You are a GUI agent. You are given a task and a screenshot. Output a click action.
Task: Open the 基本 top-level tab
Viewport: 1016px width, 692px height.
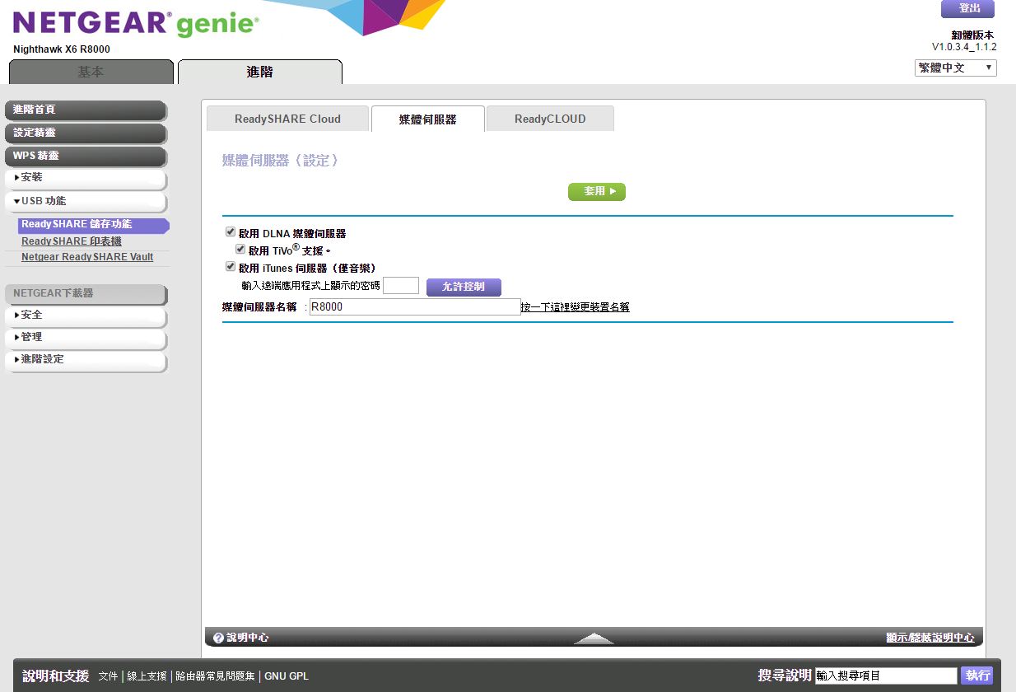click(x=91, y=72)
